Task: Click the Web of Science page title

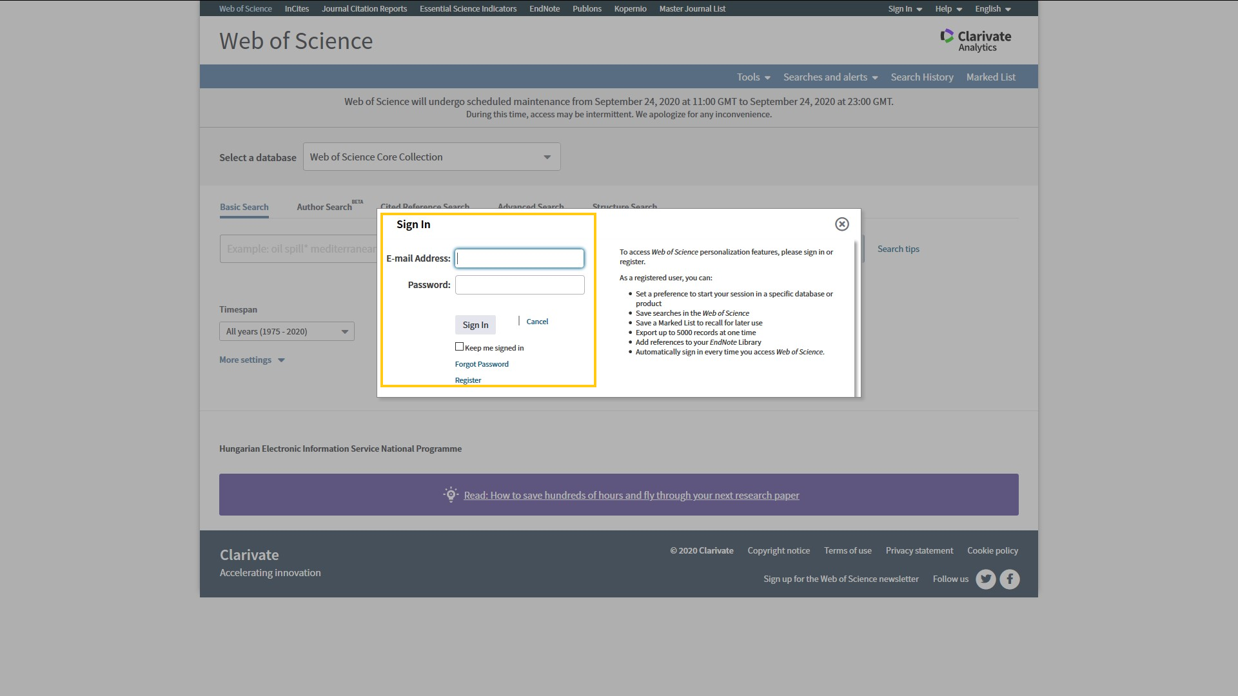Action: pos(296,41)
